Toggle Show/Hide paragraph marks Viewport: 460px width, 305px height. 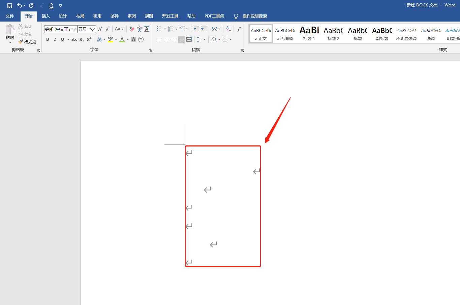point(239,29)
